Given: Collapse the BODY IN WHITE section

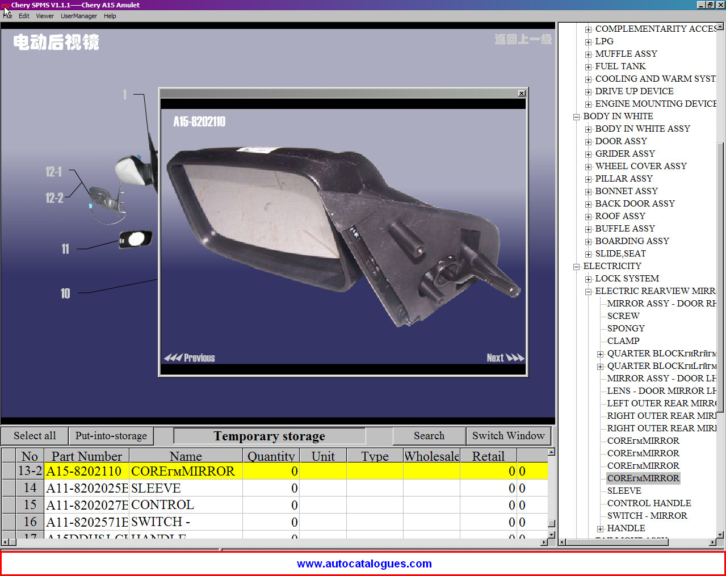Looking at the screenshot, I should [x=577, y=117].
